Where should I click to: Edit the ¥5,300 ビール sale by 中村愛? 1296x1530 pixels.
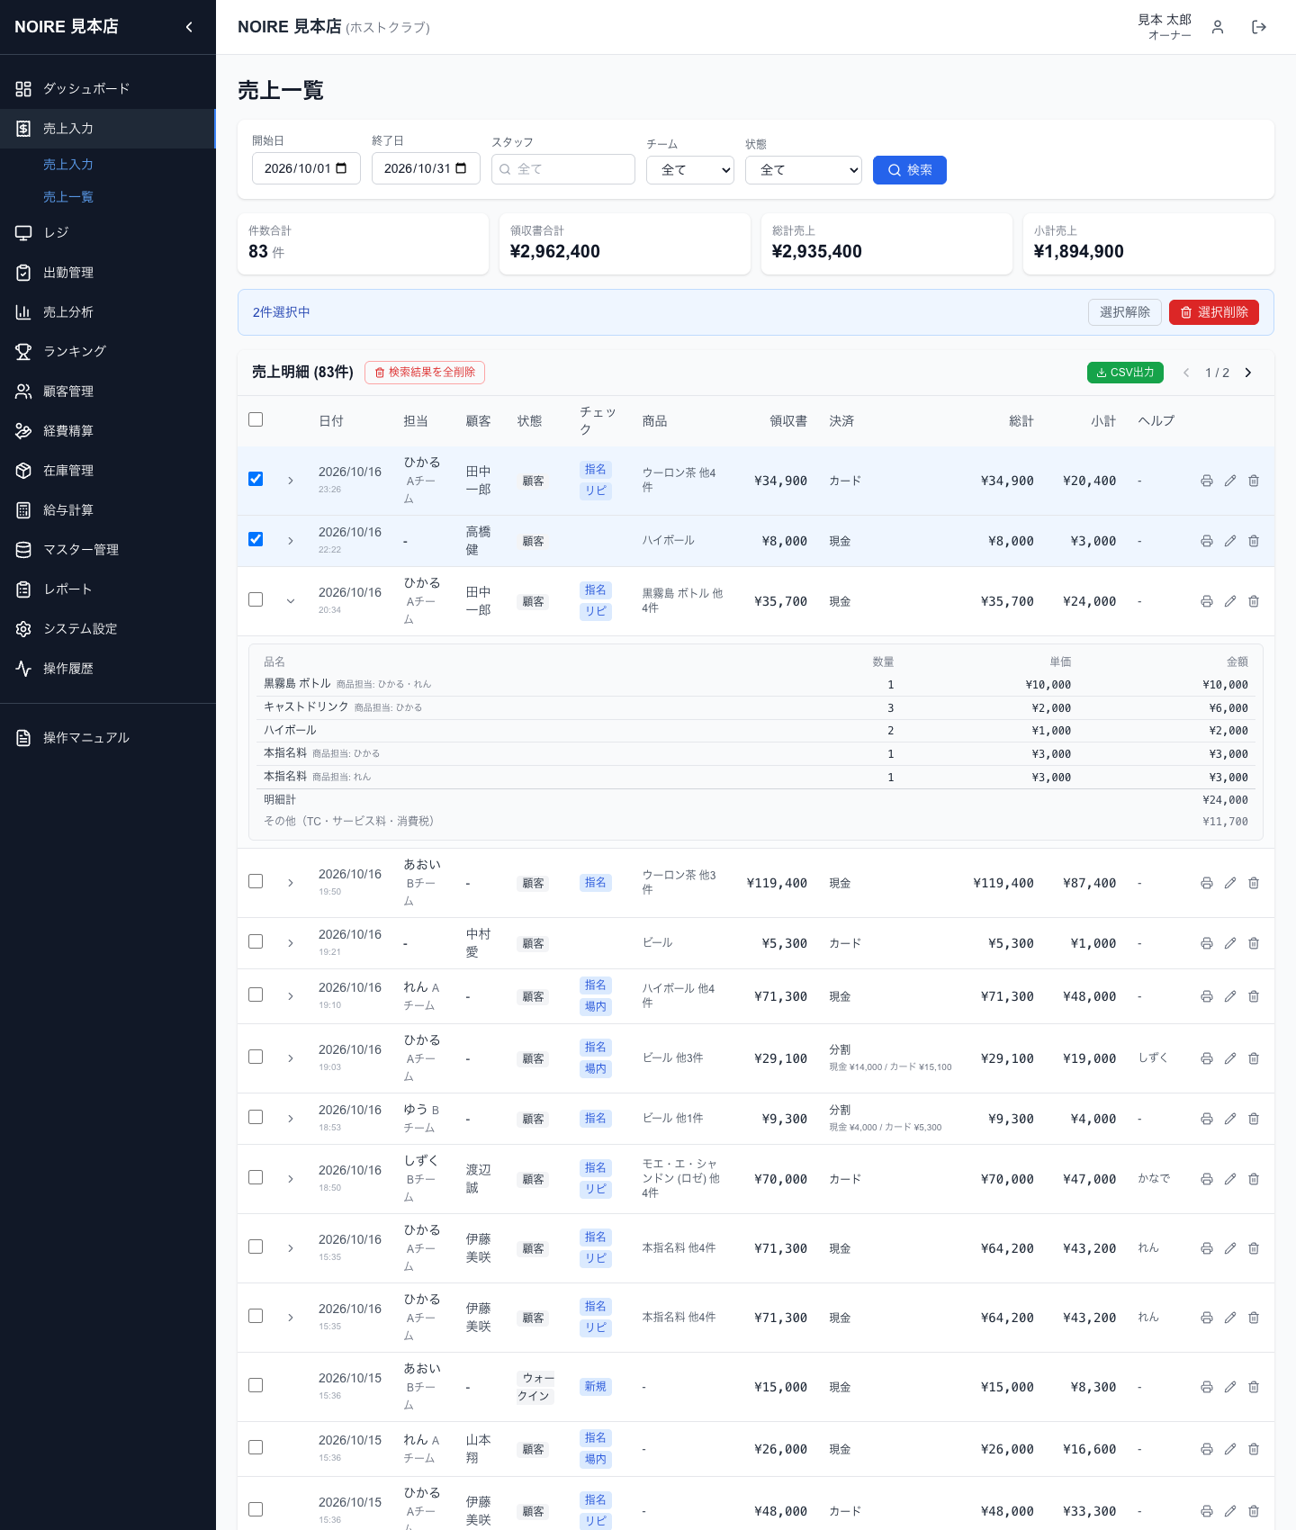(x=1230, y=943)
